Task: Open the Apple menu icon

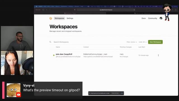Action: coord(36,6)
